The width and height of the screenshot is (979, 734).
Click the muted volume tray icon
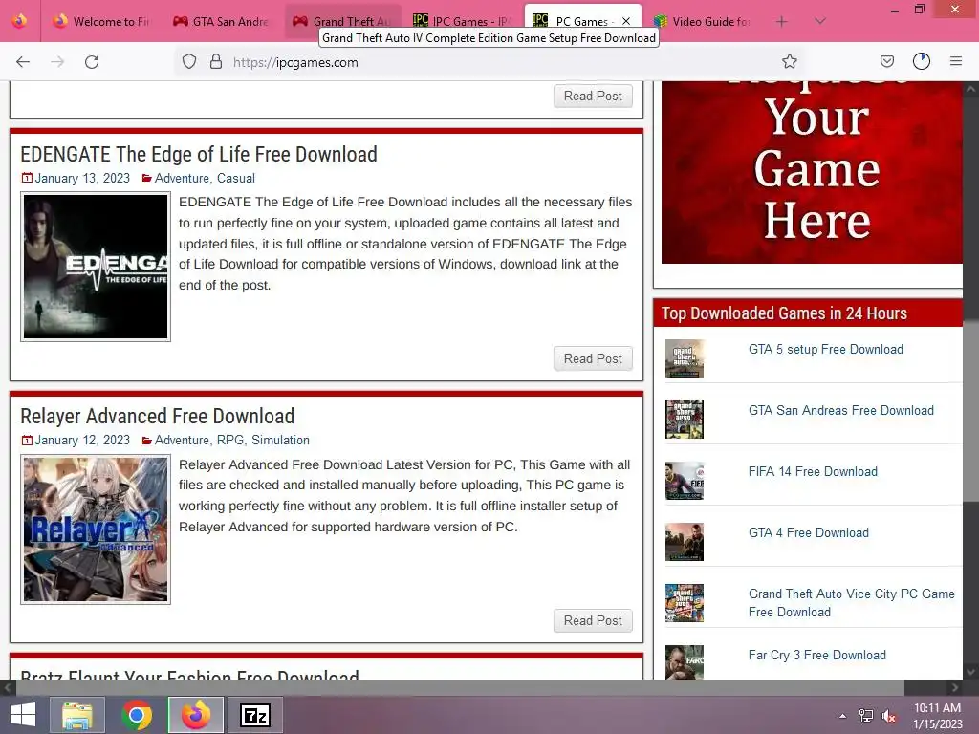888,716
